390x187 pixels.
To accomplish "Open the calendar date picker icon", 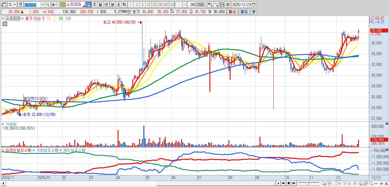I will pos(254,5).
